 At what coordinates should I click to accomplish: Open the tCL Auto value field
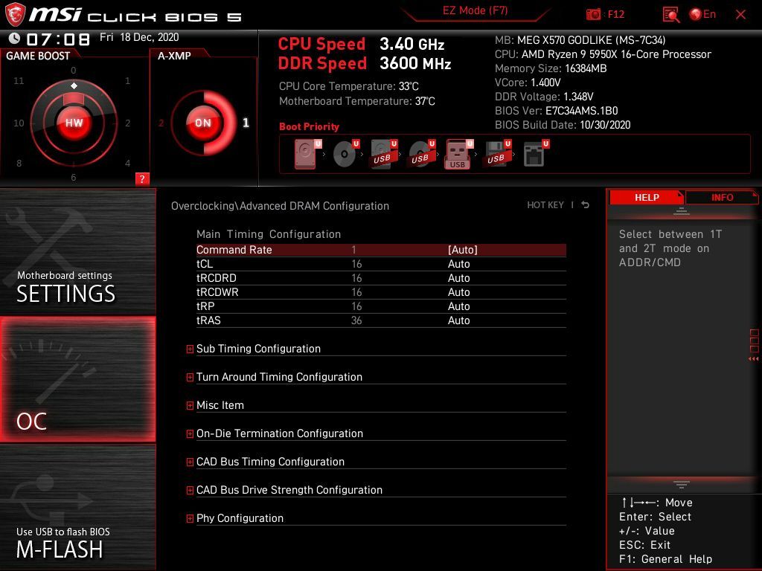[458, 264]
